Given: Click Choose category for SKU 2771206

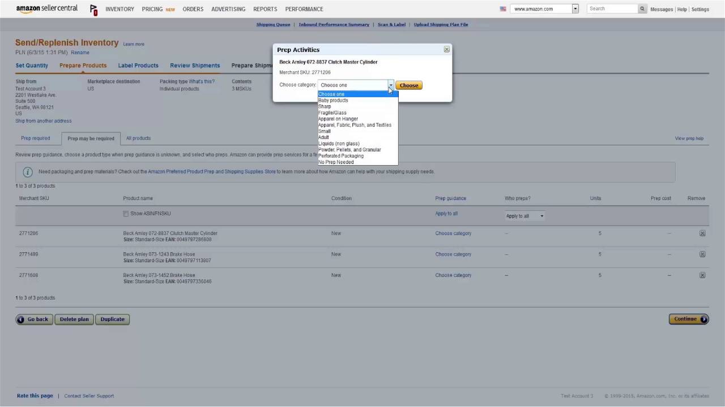Looking at the screenshot, I should pyautogui.click(x=453, y=233).
